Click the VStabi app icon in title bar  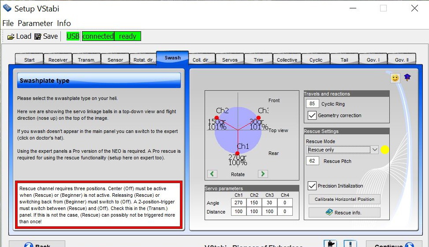[x=7, y=8]
